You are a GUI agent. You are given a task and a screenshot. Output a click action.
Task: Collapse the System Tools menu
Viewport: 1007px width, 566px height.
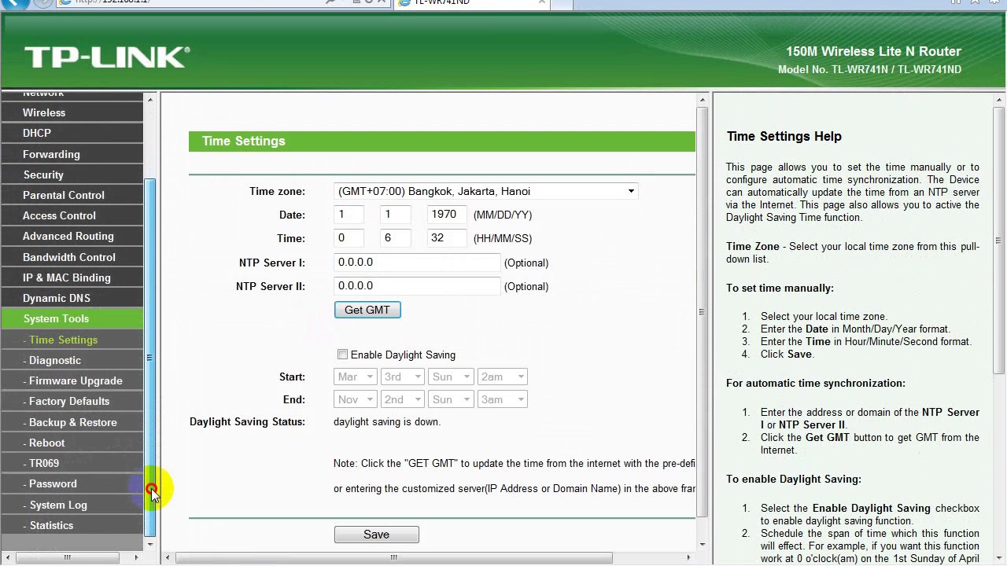tap(72, 318)
